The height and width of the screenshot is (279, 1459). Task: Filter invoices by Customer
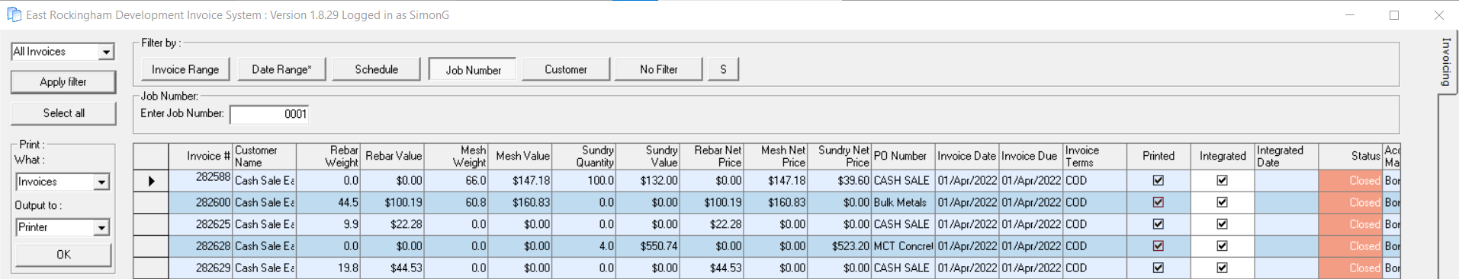point(566,69)
